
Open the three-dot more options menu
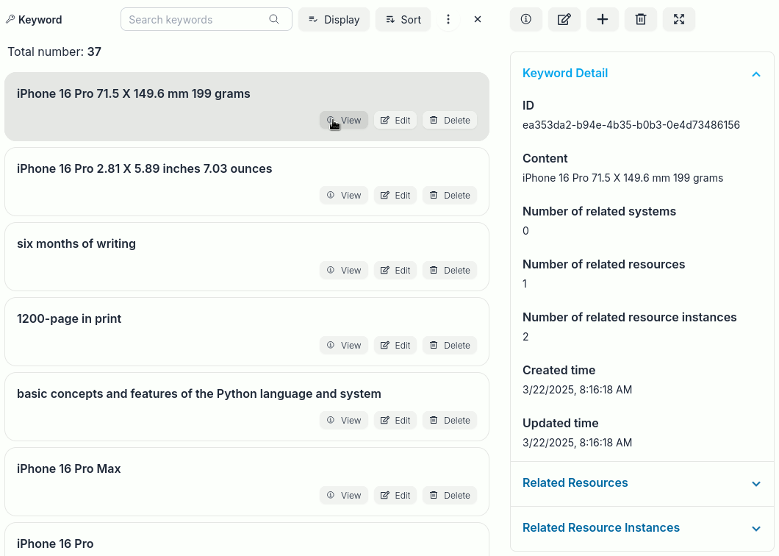tap(448, 19)
